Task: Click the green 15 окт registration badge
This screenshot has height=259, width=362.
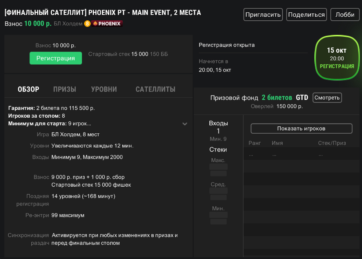Action: 337,58
